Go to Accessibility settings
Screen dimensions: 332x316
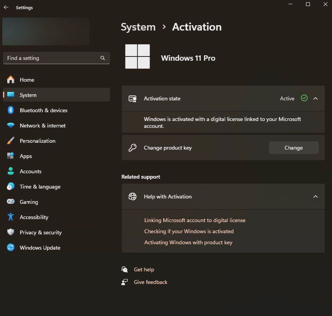pyautogui.click(x=56, y=217)
